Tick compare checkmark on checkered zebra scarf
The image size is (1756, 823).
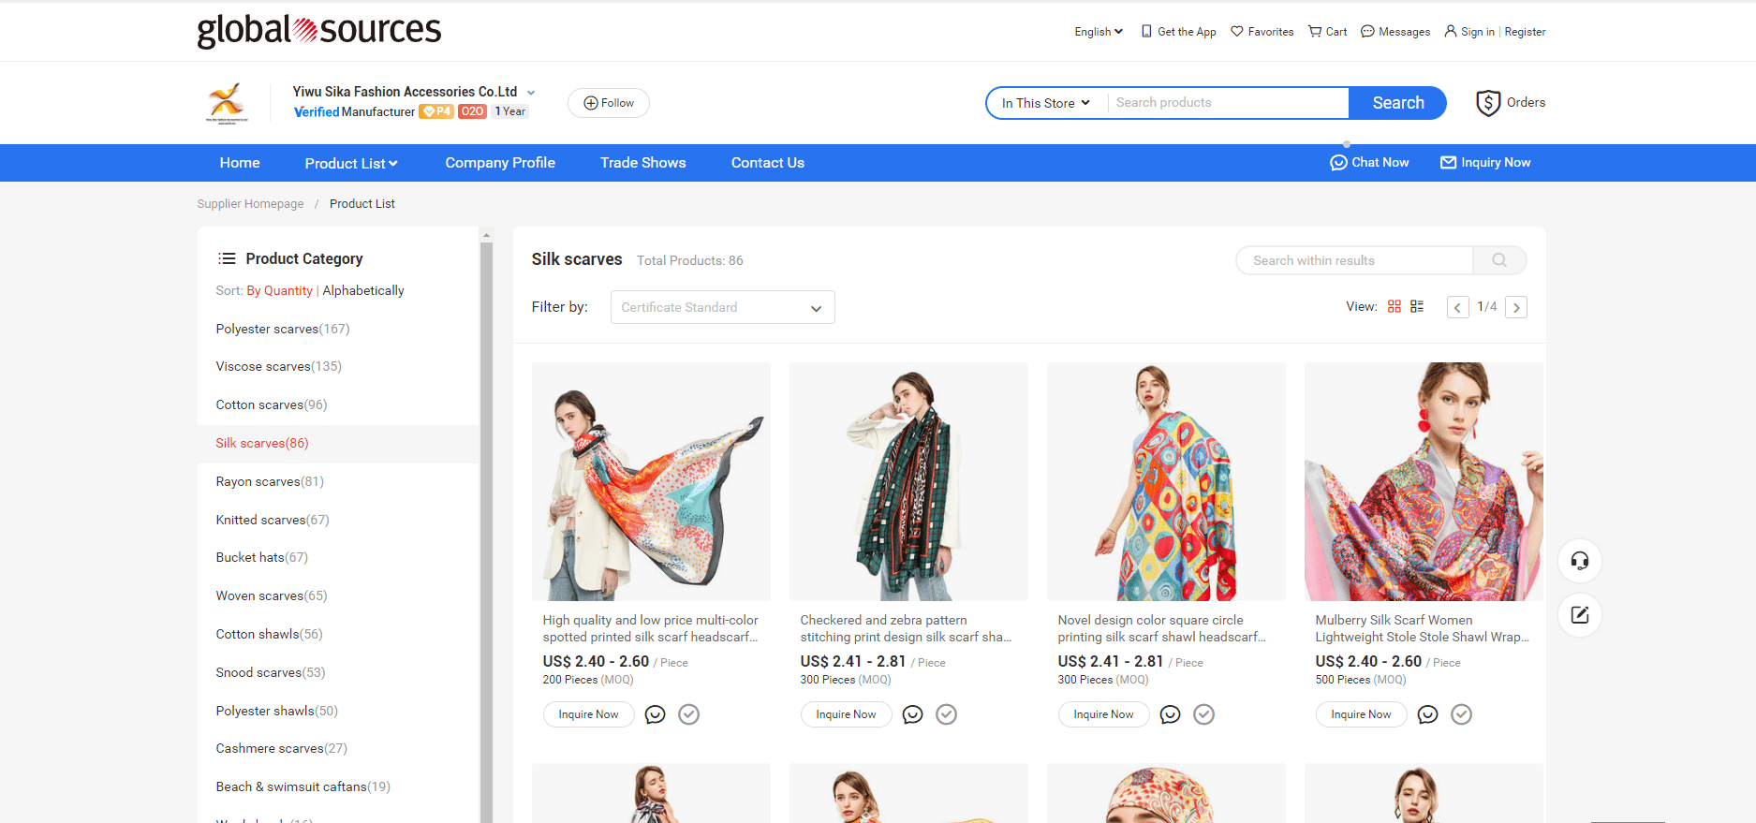coord(947,714)
